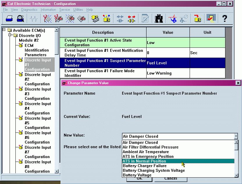Click the ECM Summary toolbar icon
Viewport: 242px width, 184px height.
coord(95,19)
